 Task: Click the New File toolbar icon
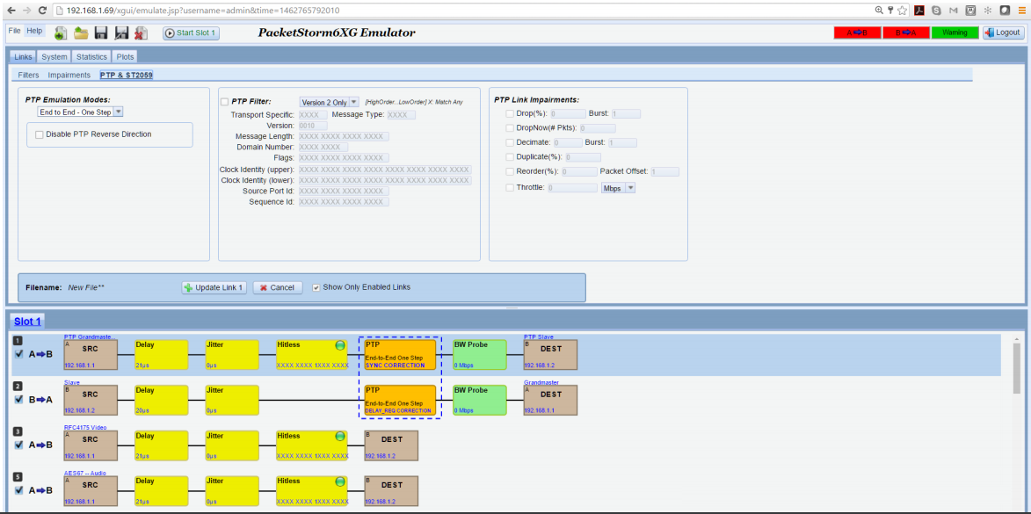(61, 33)
